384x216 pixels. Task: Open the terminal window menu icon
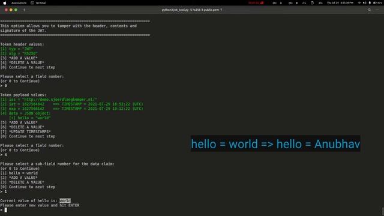tap(377, 10)
